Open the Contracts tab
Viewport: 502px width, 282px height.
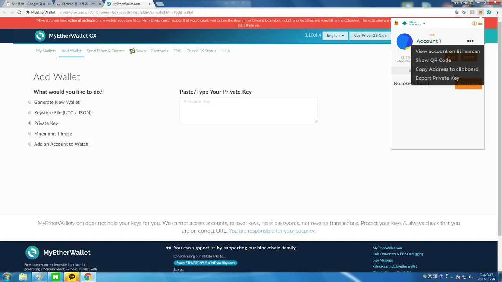click(x=159, y=51)
